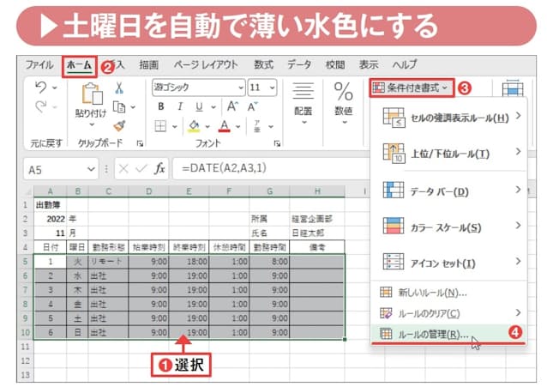Image resolution: width=547 pixels, height=387 pixels.
Task: Click the Select All corner triangle
Action: (x=28, y=191)
